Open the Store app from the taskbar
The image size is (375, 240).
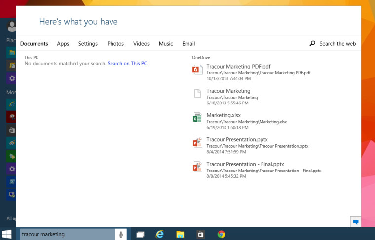tap(201, 234)
